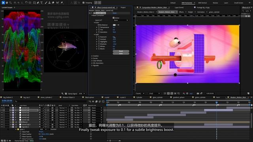The image size is (253, 142).
Task: Click the White Balance color swatch
Action: click(x=114, y=25)
